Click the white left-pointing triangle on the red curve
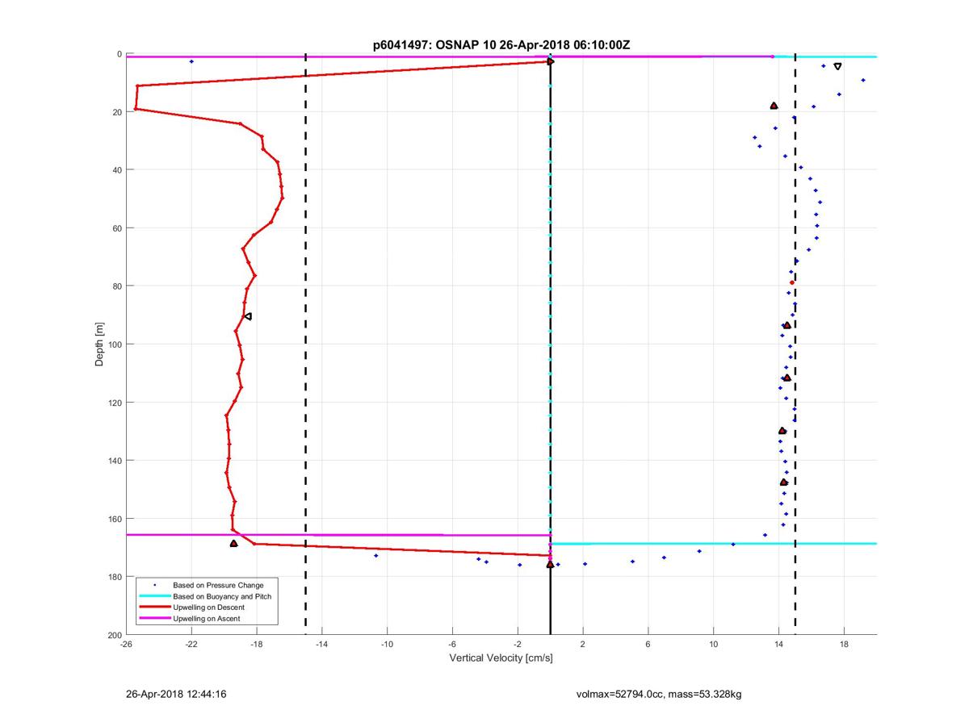The height and width of the screenshot is (714, 969). click(248, 316)
